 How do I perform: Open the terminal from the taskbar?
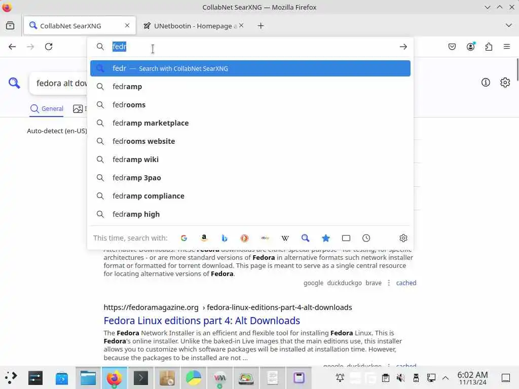tap(141, 378)
